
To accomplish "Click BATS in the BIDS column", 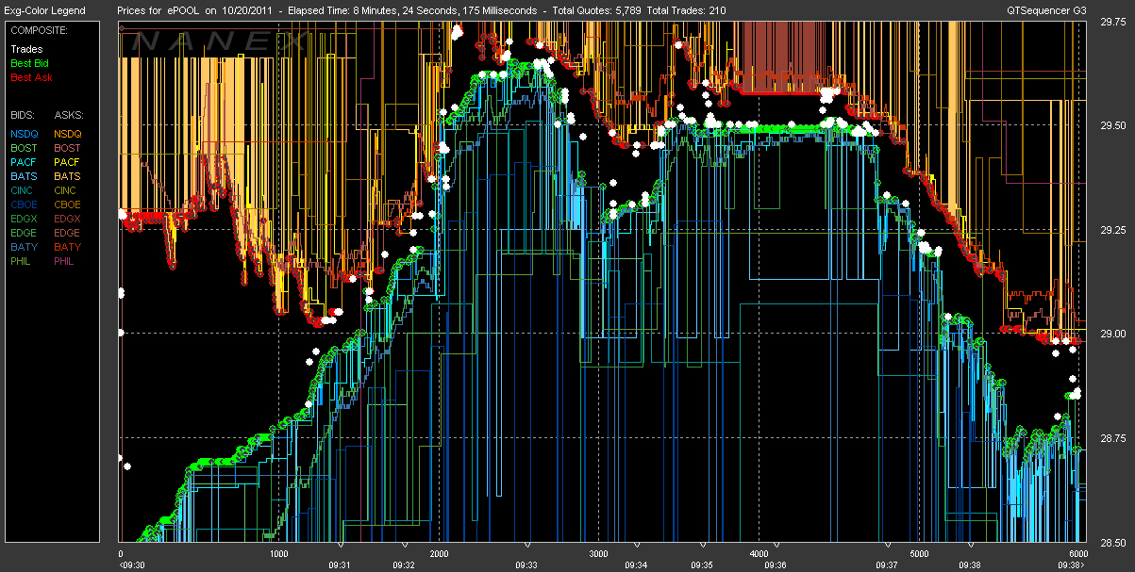I will tap(24, 176).
